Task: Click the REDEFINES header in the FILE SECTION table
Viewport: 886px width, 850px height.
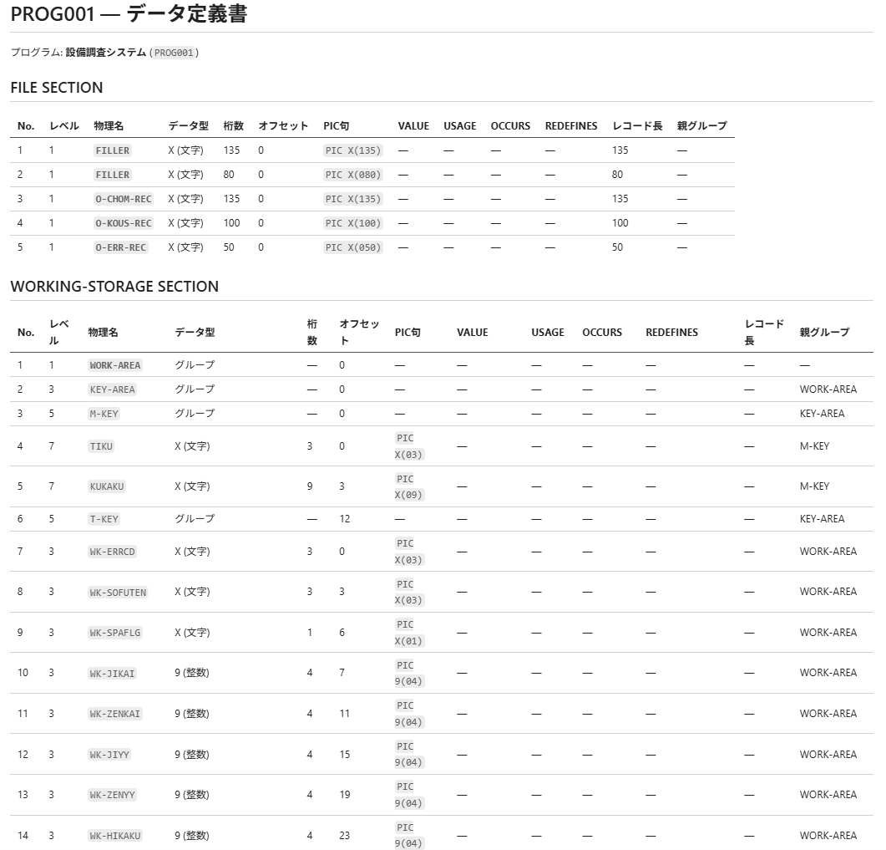Action: tap(570, 125)
